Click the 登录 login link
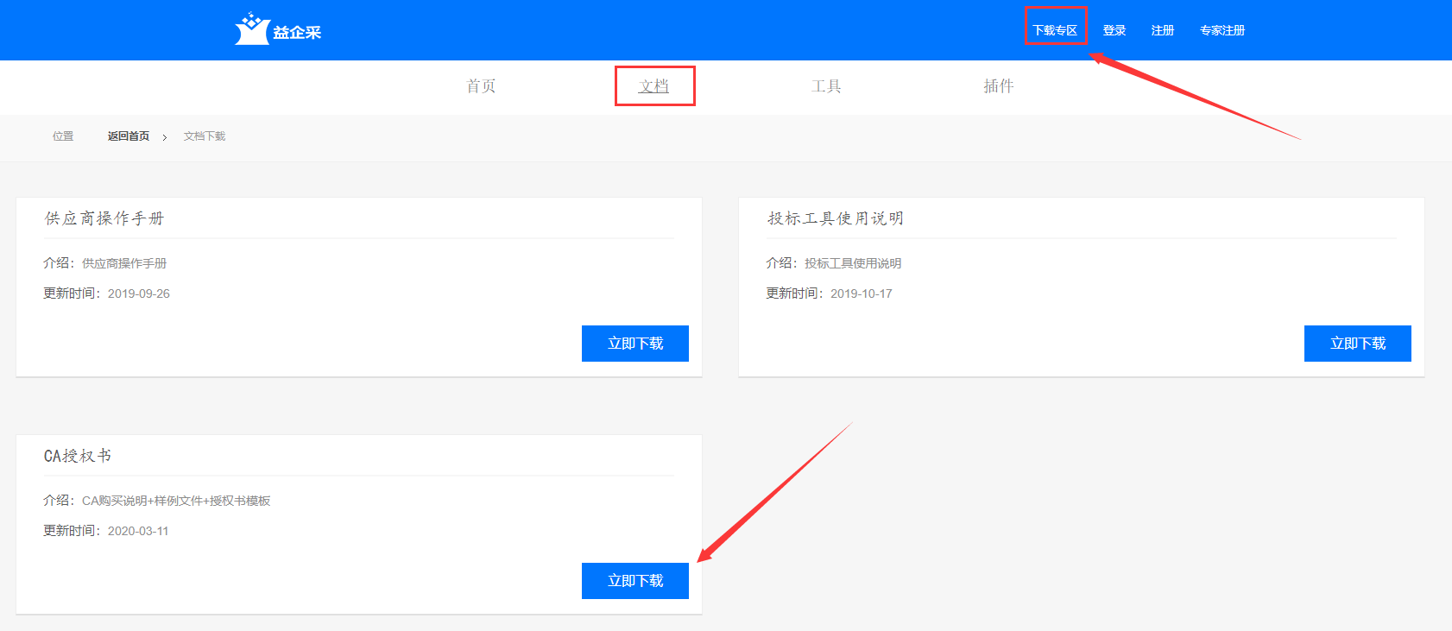Image resolution: width=1452 pixels, height=631 pixels. pyautogui.click(x=1114, y=30)
